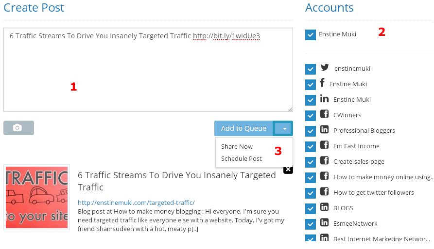Image resolution: width=434 pixels, height=249 pixels.
Task: Click the Professional Bloggers group name
Action: coord(364,131)
